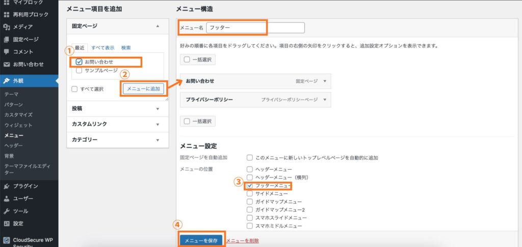522x247 pixels.
Task: Expand the プライバシーポリシー menu item options
Action: click(x=325, y=100)
